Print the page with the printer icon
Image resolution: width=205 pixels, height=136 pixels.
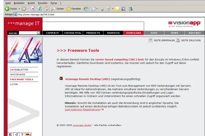pyautogui.click(x=102, y=9)
